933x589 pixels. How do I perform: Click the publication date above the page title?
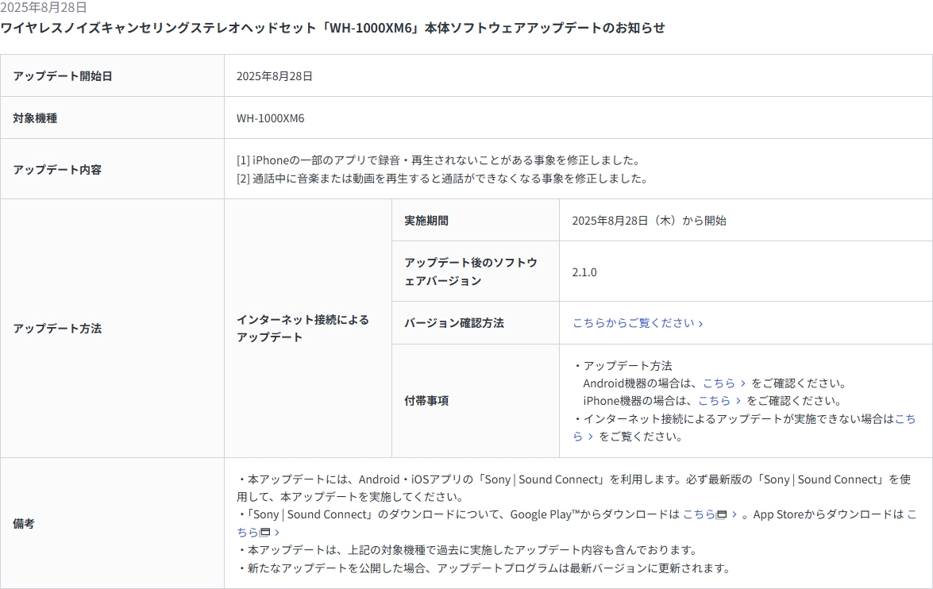click(x=44, y=7)
